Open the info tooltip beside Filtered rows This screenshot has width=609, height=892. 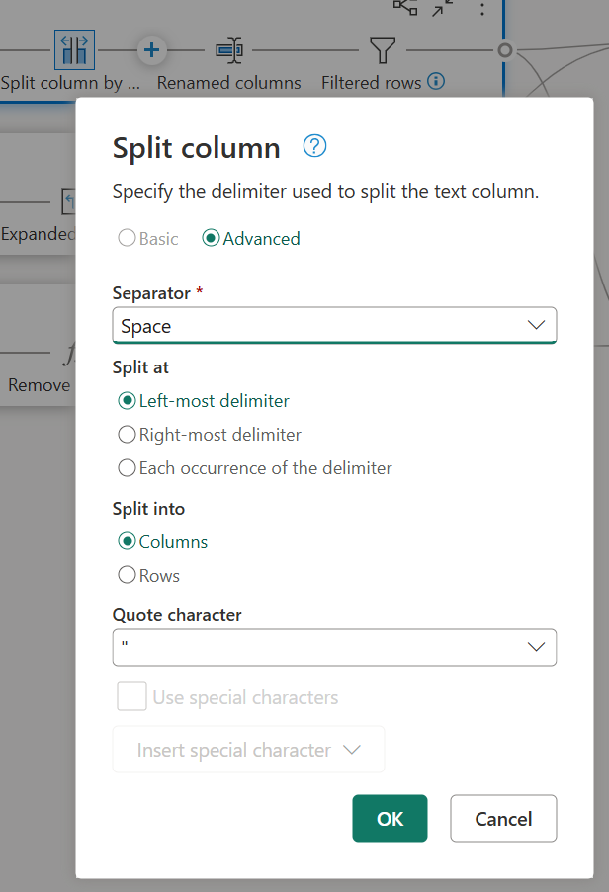(435, 82)
